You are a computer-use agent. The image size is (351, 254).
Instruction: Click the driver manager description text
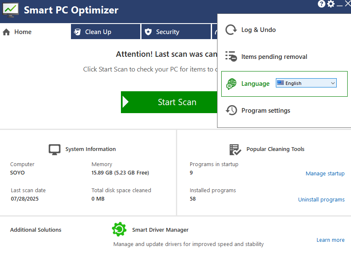[189, 244]
